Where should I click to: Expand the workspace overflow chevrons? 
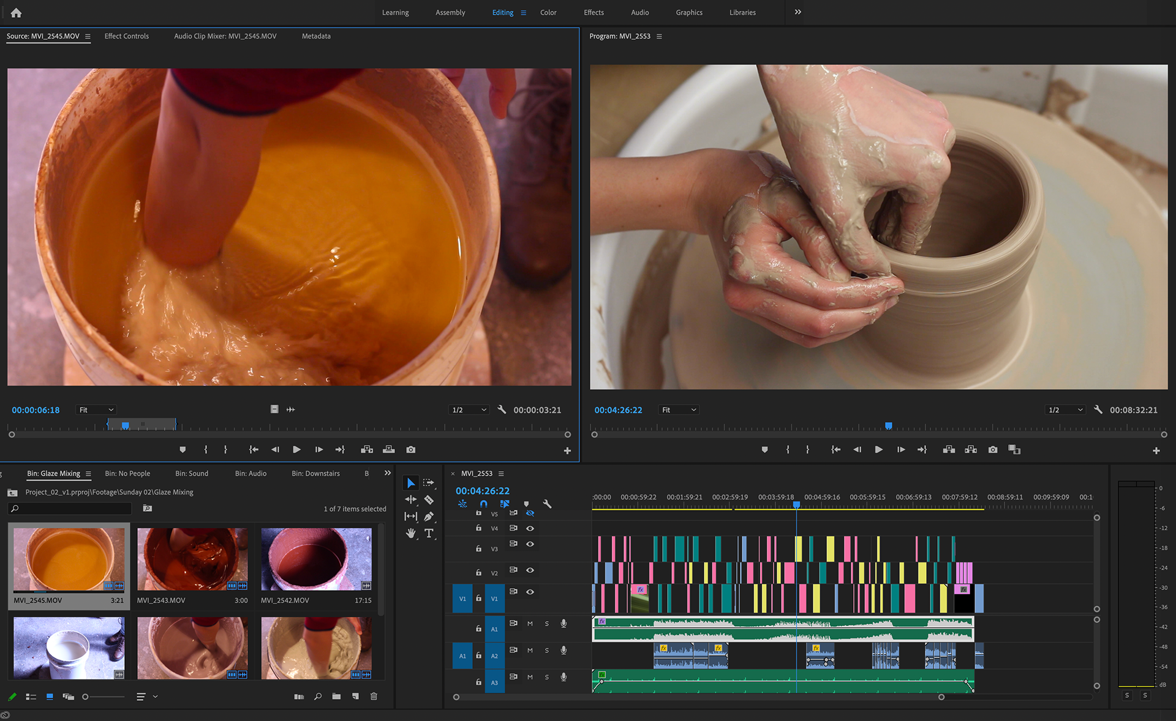797,12
